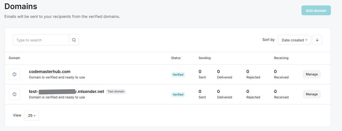The width and height of the screenshot is (342, 131).
Task: Open the codemasterhub.com domain name
Action: pos(50,71)
